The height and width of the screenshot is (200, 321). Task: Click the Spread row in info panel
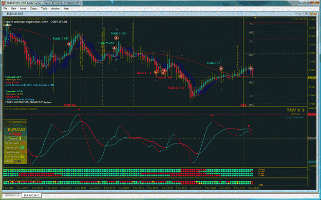(x=15, y=138)
